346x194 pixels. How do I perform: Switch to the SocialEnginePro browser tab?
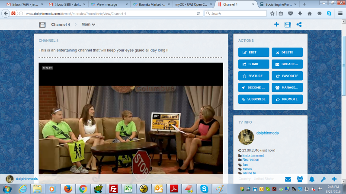[x=279, y=4]
